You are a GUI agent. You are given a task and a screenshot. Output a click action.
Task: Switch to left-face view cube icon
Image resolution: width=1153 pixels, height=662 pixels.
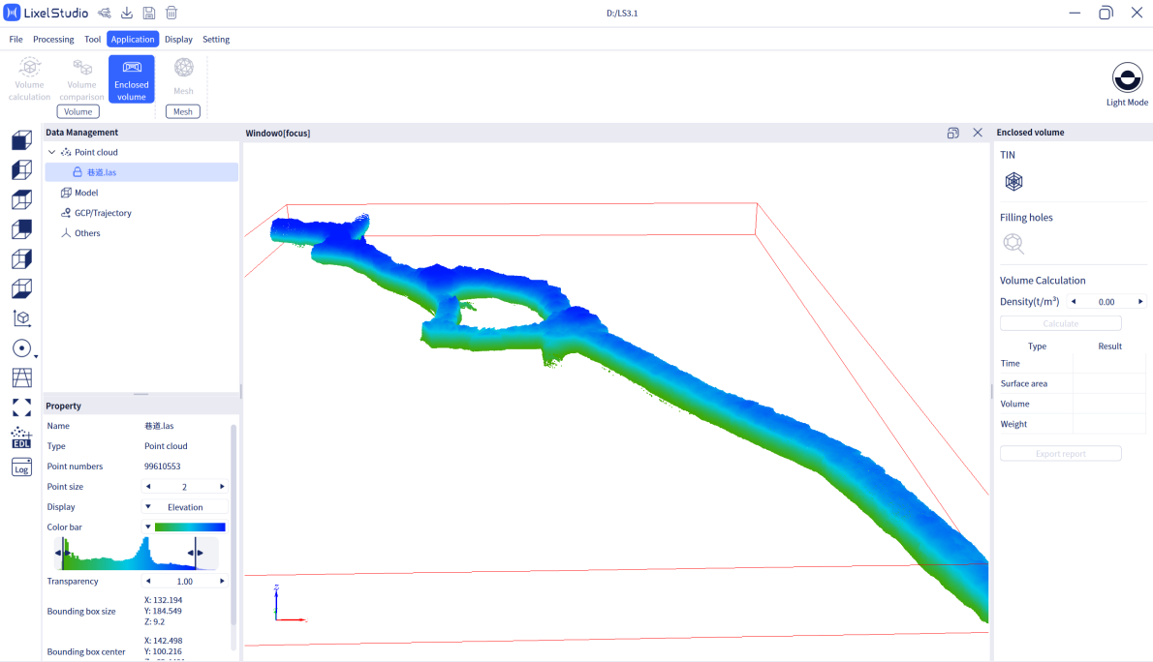point(21,169)
